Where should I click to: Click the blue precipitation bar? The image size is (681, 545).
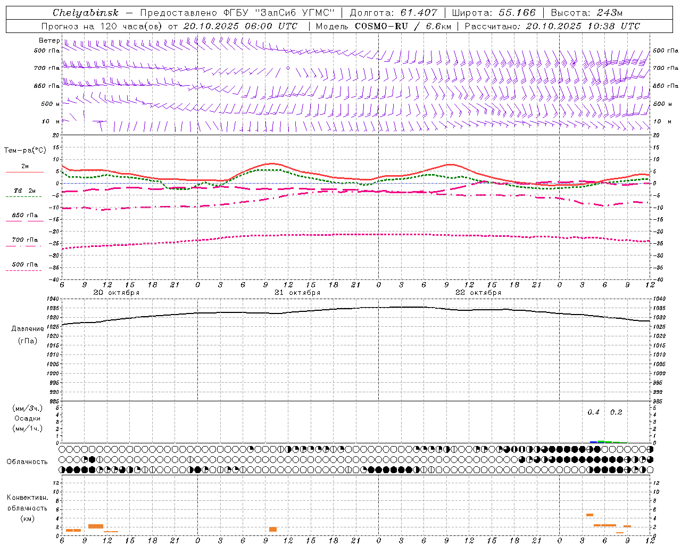[593, 442]
